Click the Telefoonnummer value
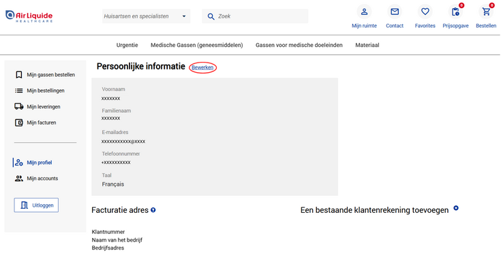The image size is (501, 268). (116, 163)
